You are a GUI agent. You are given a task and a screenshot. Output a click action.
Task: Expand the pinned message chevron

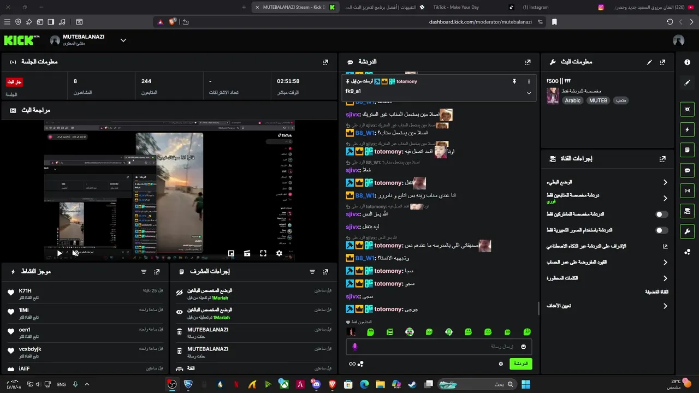coord(529,93)
